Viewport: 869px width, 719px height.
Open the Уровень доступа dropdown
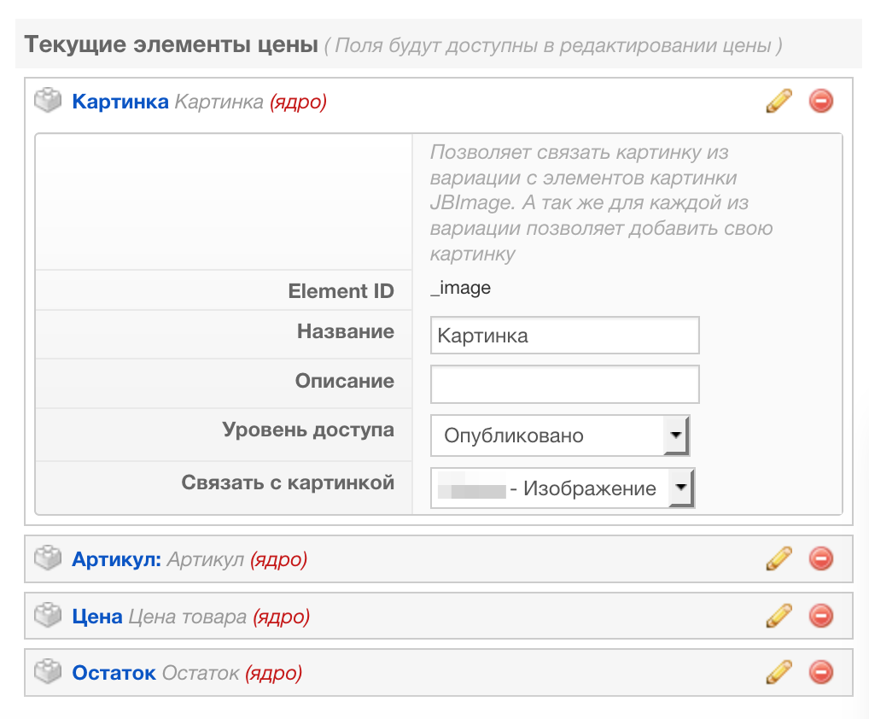(559, 435)
